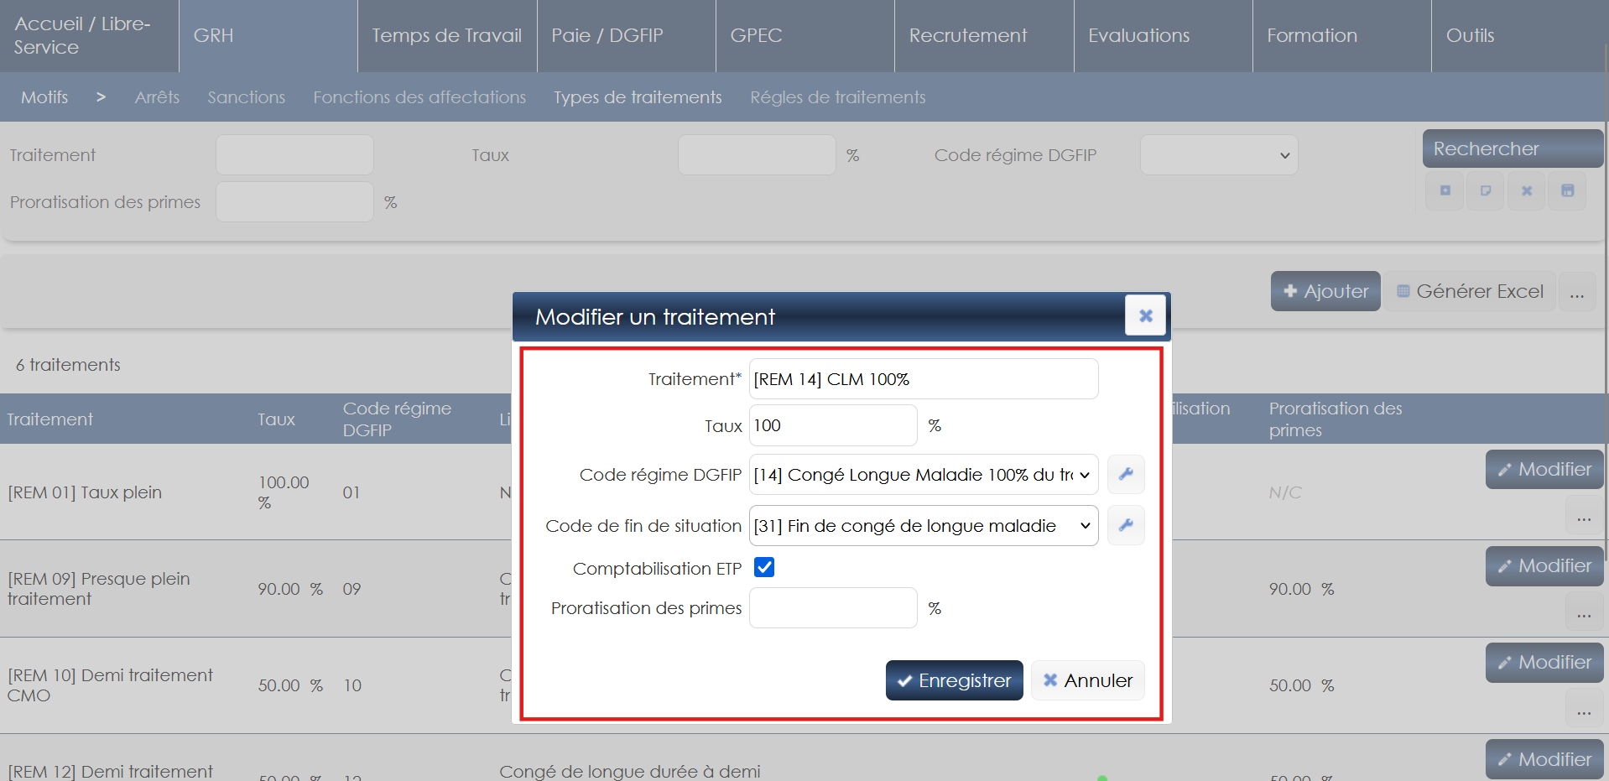
Task: Click the sticky note icon under Rechercher
Action: [1486, 191]
